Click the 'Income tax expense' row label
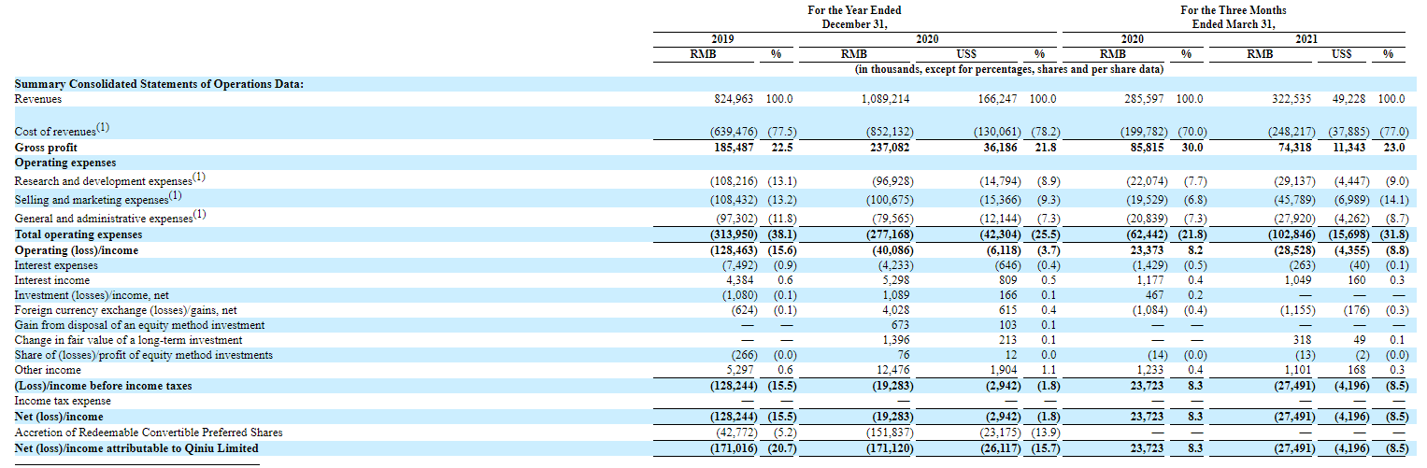 (x=59, y=400)
